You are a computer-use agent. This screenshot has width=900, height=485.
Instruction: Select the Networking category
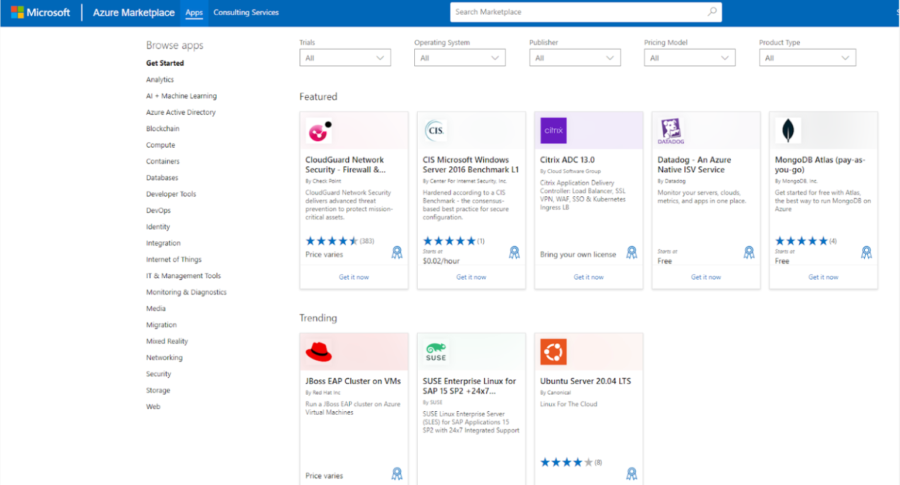(165, 358)
